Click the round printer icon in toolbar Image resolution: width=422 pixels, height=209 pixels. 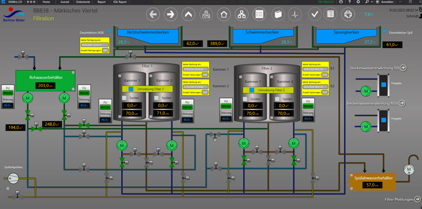click(348, 15)
